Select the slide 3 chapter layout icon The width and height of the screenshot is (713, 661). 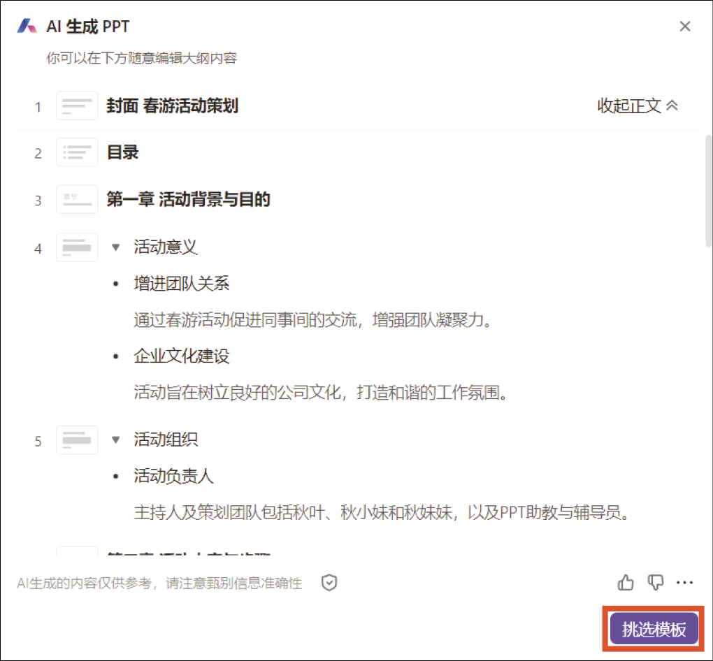pyautogui.click(x=77, y=200)
